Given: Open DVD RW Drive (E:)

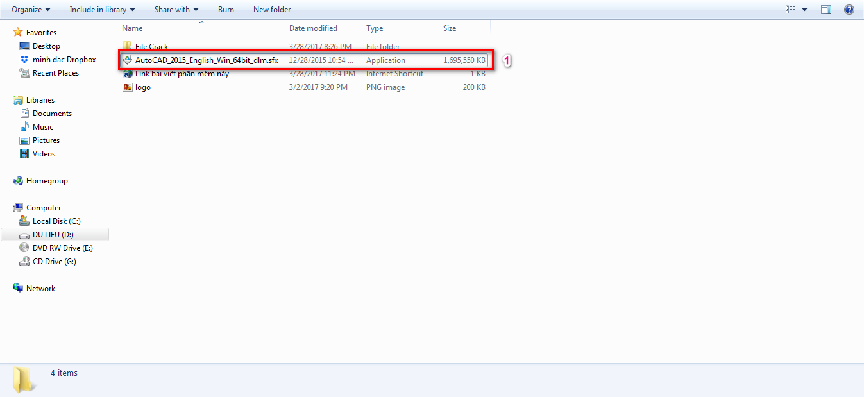Looking at the screenshot, I should click(x=63, y=248).
